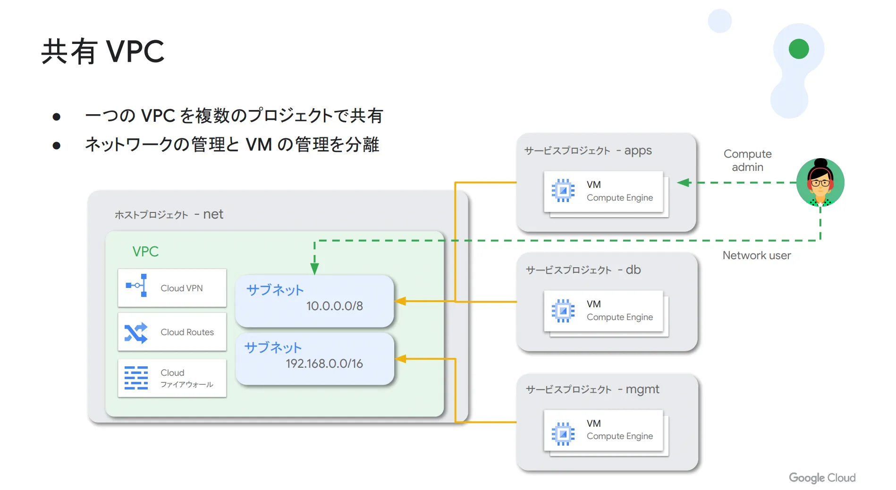This screenshot has width=896, height=490.
Task: Click the ホストプロジェクト - net heading
Action: [169, 214]
